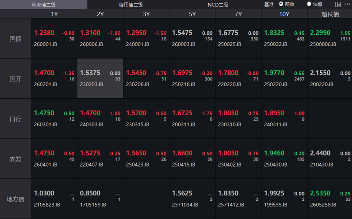
Task: Select the 估值 benchmark radio button
Action: point(309,4)
